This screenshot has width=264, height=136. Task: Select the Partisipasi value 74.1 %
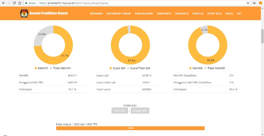pyautogui.click(x=72, y=90)
